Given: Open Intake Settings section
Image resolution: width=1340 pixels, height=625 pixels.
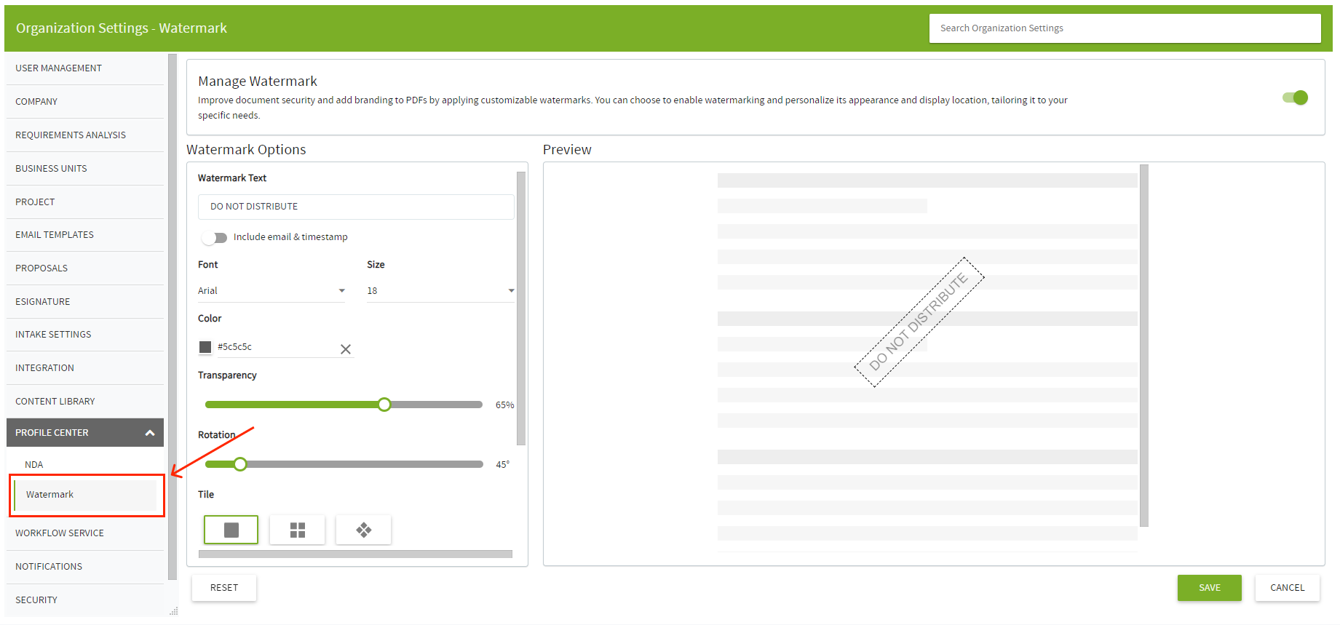Looking at the screenshot, I should (84, 335).
